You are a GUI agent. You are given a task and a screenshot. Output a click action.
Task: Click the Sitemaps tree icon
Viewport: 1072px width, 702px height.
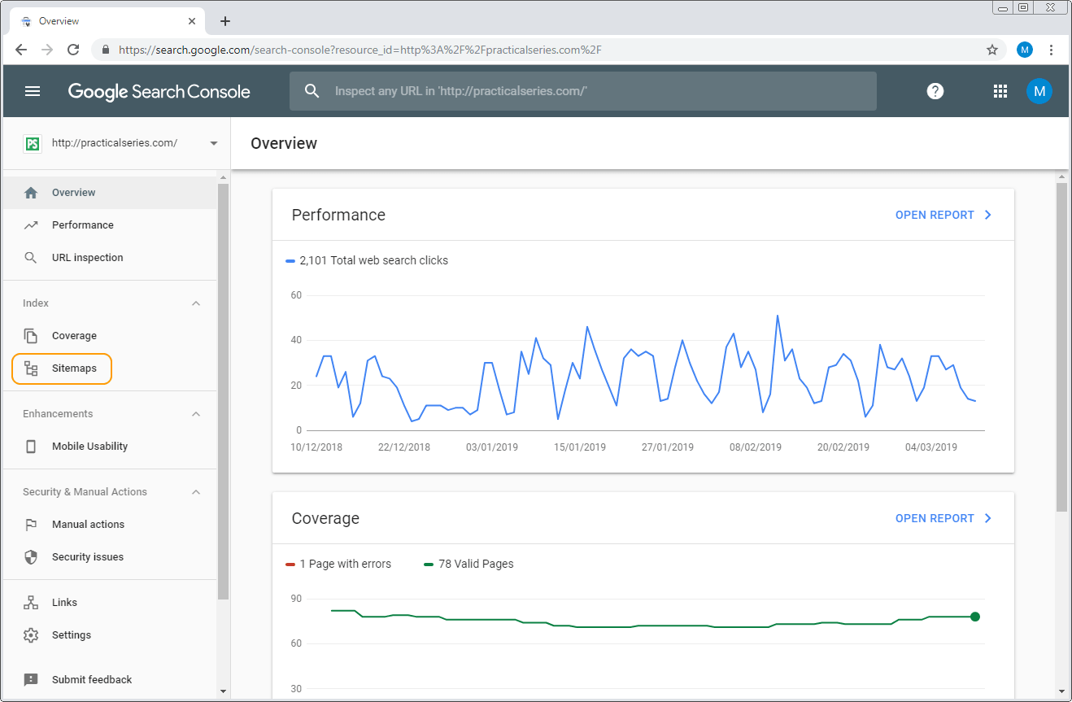point(31,368)
